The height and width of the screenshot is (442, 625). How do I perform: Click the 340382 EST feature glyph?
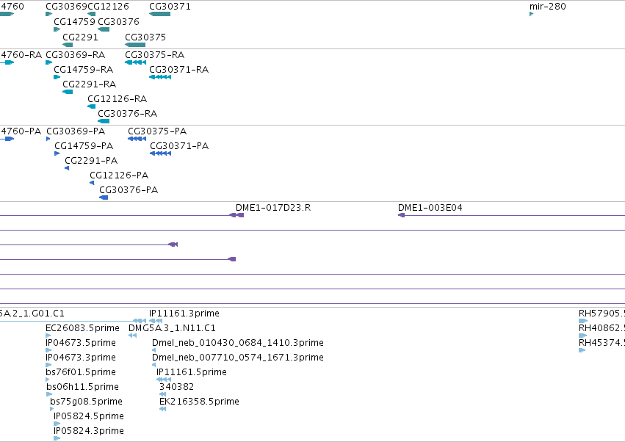(162, 394)
